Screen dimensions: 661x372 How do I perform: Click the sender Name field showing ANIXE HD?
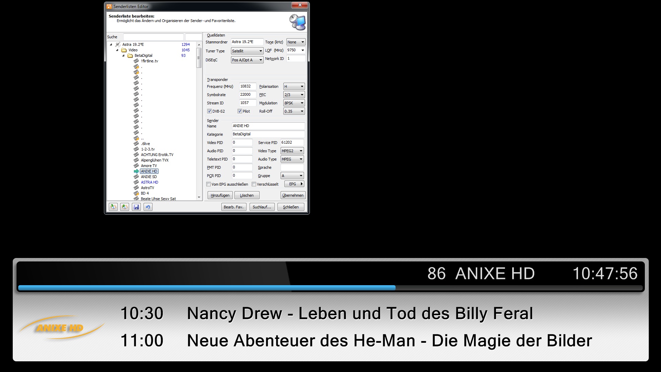pyautogui.click(x=269, y=126)
